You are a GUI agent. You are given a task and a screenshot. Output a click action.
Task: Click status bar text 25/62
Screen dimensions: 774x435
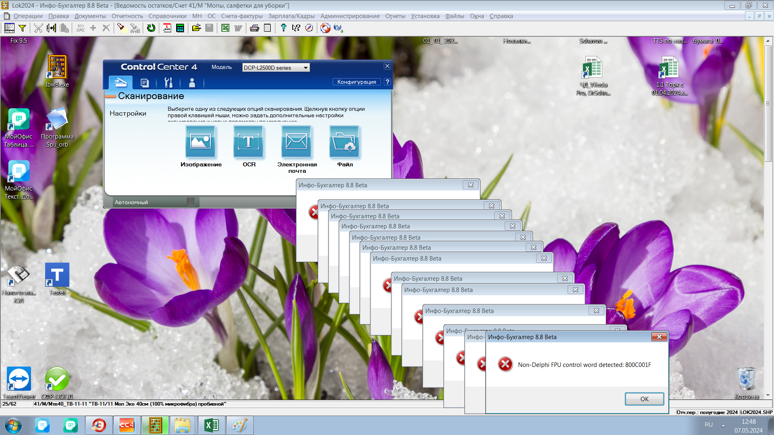point(9,404)
